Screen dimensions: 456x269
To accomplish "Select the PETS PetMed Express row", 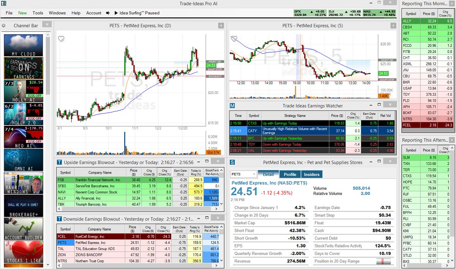I will (x=138, y=242).
